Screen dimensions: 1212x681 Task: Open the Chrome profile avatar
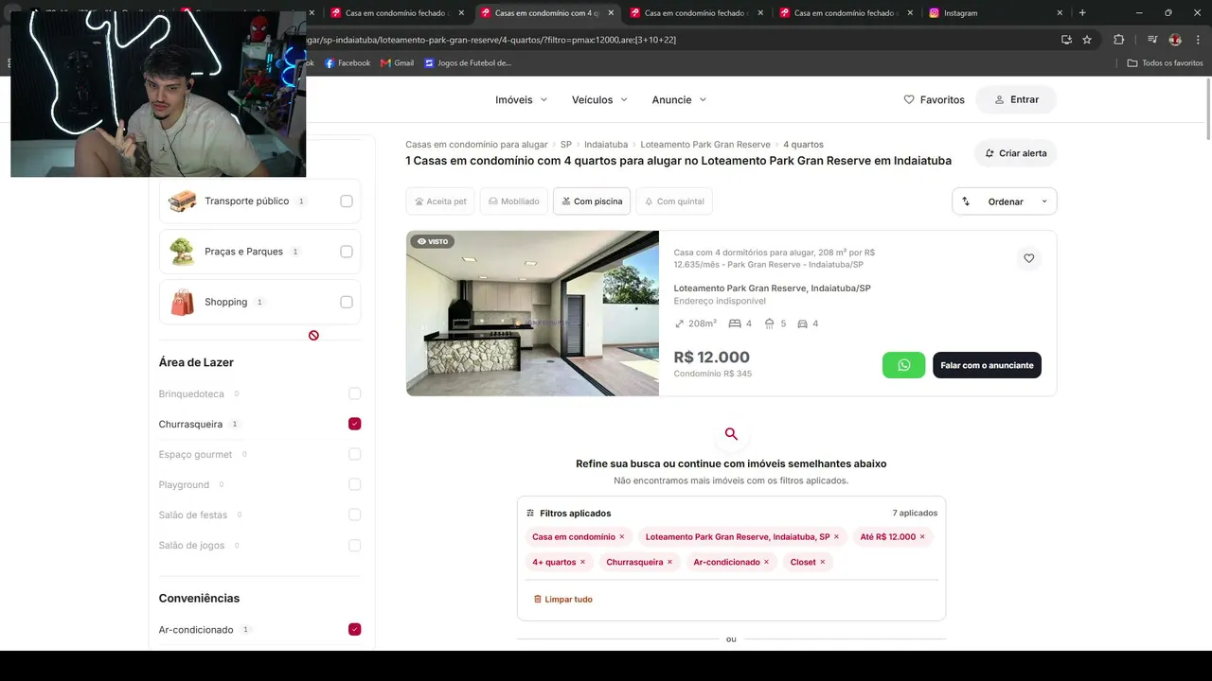(1175, 40)
